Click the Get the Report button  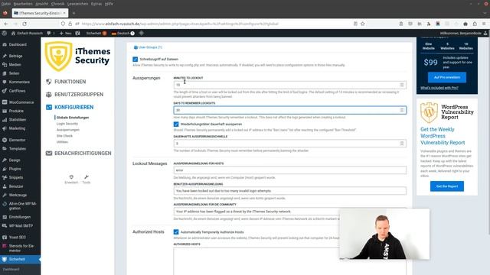(447, 186)
